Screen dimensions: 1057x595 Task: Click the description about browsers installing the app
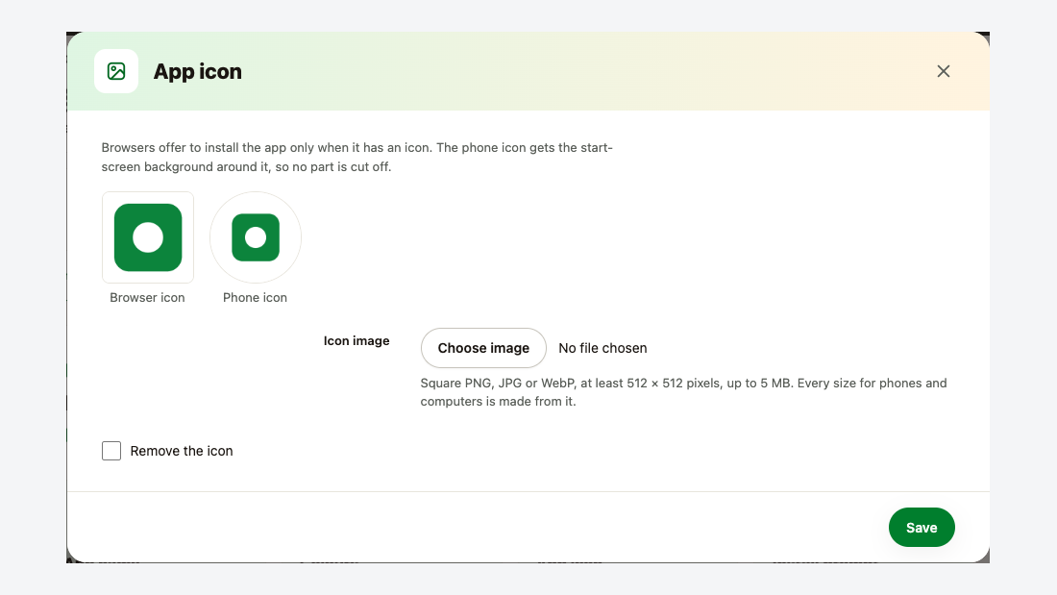click(x=357, y=158)
